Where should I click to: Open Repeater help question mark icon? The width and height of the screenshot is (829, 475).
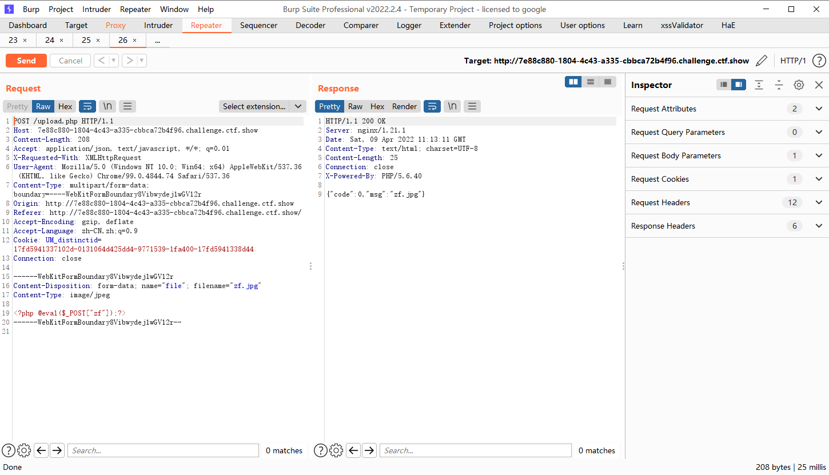819,61
